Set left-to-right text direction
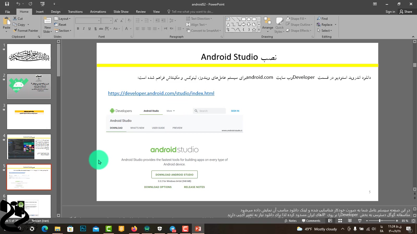The width and height of the screenshot is (417, 234). (x=166, y=29)
